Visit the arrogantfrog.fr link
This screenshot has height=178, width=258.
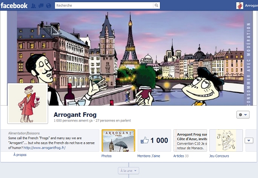[44, 148]
